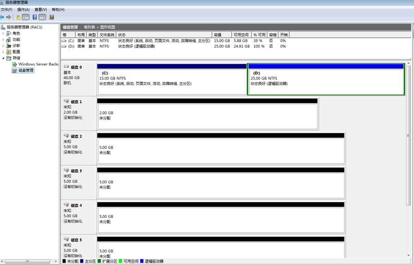Select the 功能 tree node

click(x=16, y=39)
